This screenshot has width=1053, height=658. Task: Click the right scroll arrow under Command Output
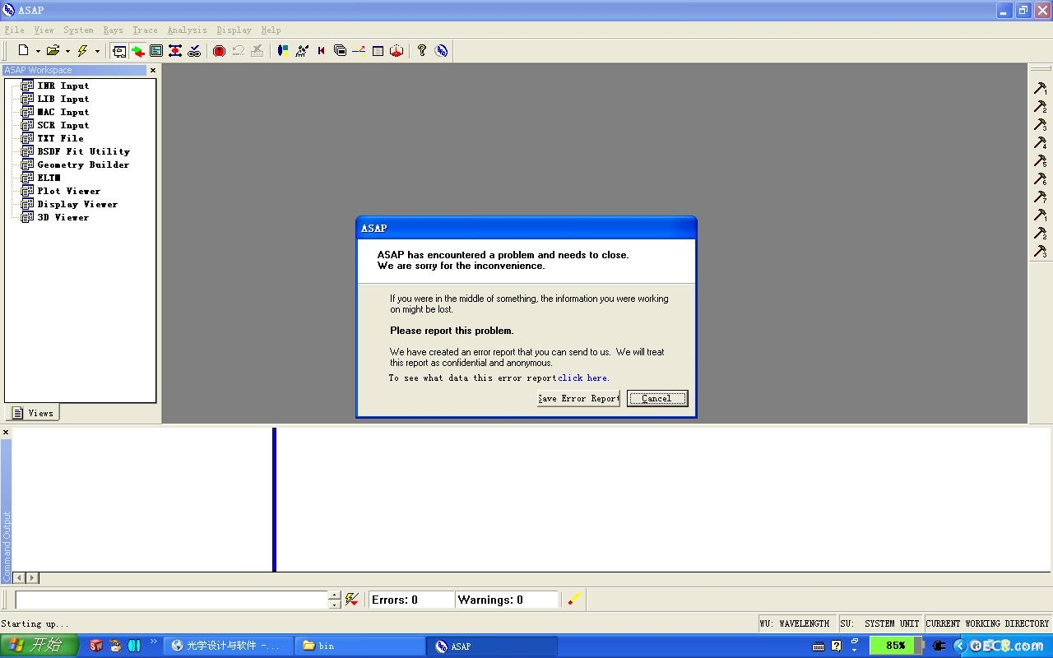click(x=33, y=578)
